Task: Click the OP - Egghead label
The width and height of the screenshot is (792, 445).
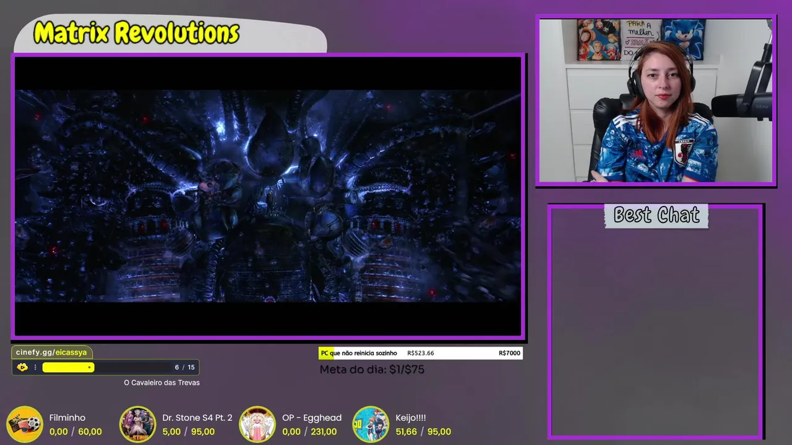Action: 312,418
